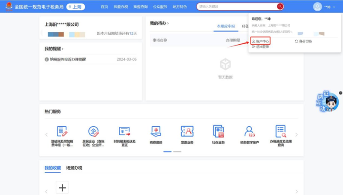Open 税务数字账户 icon
Viewport: 343px width, 195px height.
coord(250,131)
